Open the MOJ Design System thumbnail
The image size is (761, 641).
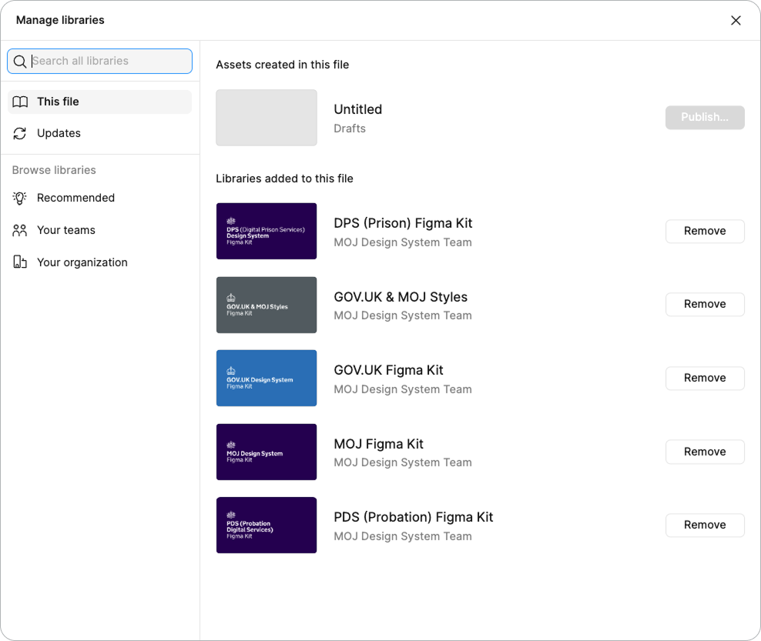267,452
